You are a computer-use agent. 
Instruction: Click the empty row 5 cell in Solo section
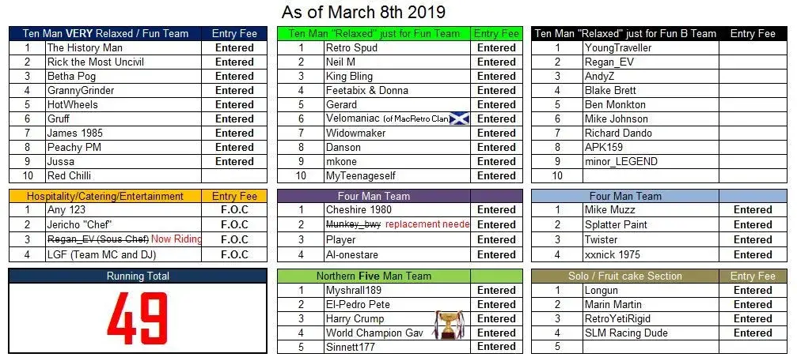tap(651, 347)
